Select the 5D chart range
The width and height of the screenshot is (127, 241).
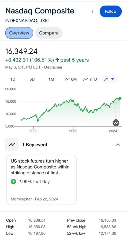point(32,79)
